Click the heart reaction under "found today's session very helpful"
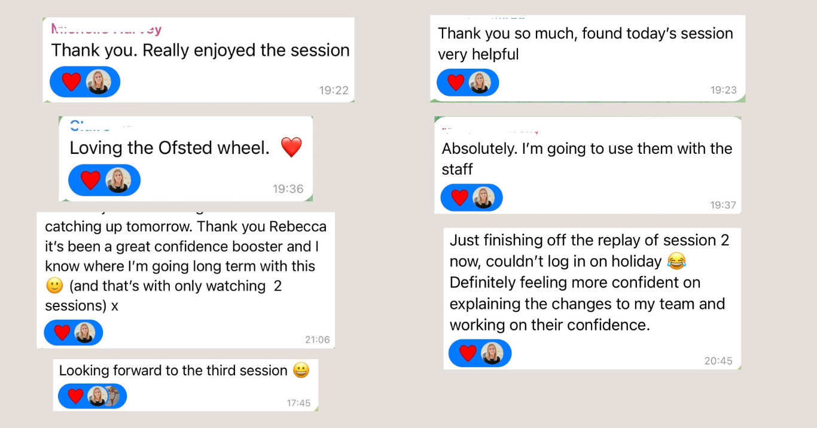This screenshot has height=428, width=817. [456, 83]
